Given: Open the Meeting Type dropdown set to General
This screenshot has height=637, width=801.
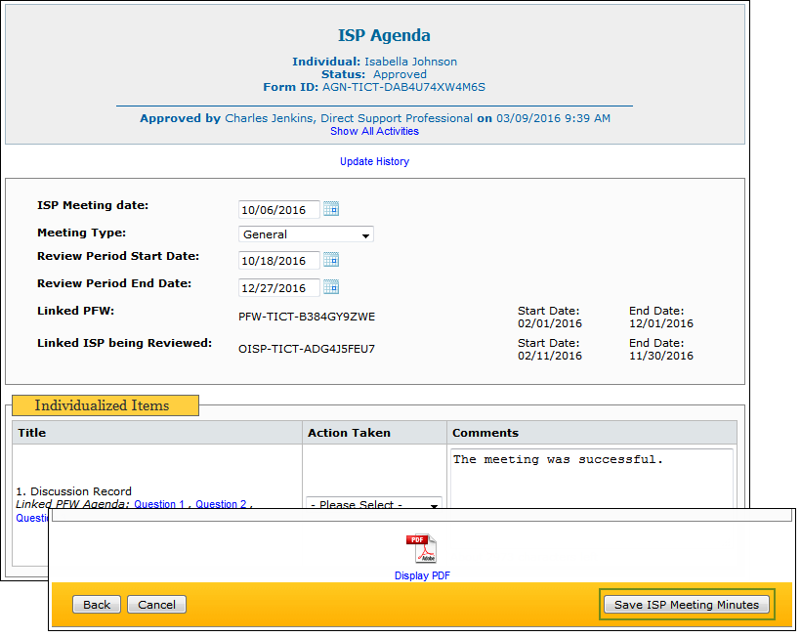Looking at the screenshot, I should tap(306, 234).
